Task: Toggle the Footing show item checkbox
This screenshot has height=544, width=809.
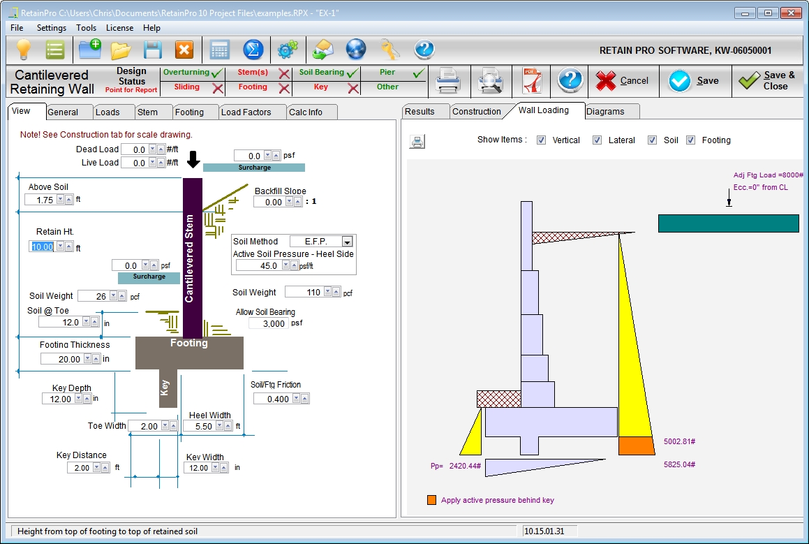Action: pos(691,140)
